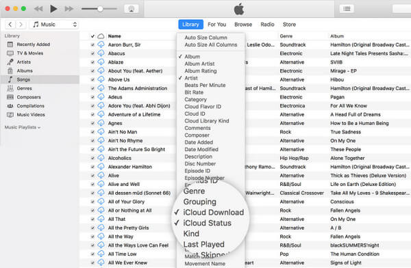
Task: Uncheck the Ablaze song checkbox
Action: pyautogui.click(x=92, y=62)
